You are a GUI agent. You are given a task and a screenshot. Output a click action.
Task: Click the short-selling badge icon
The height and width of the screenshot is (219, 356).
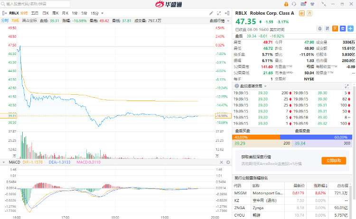tap(309, 13)
